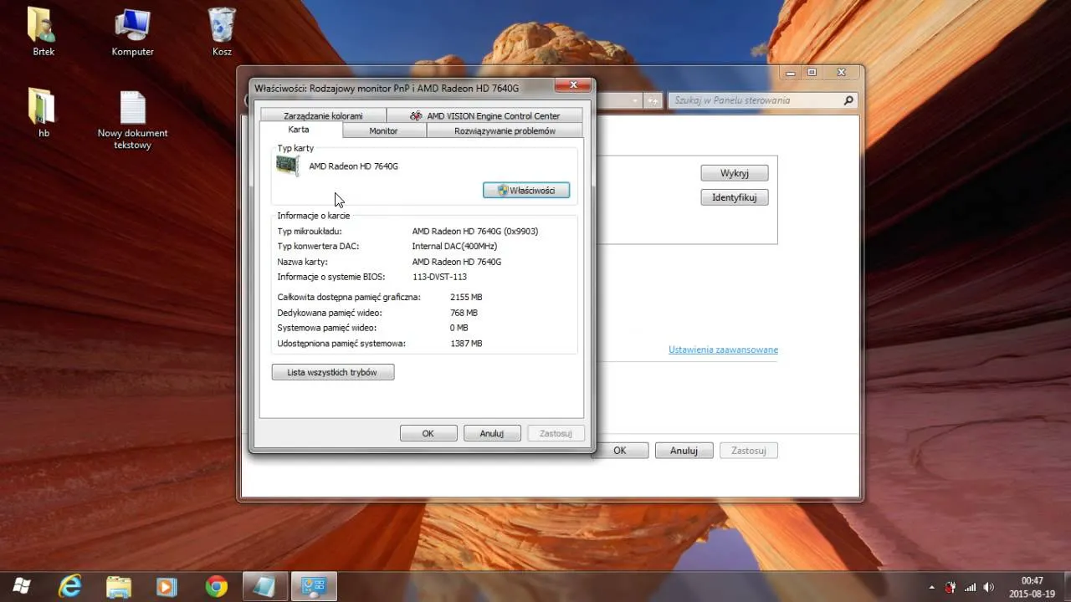Image resolution: width=1071 pixels, height=602 pixels.
Task: Open AMD VISION Engine Control Center tab
Action: (484, 115)
